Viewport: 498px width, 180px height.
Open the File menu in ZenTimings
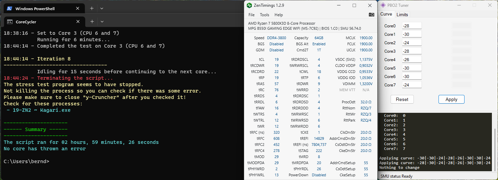pos(252,15)
